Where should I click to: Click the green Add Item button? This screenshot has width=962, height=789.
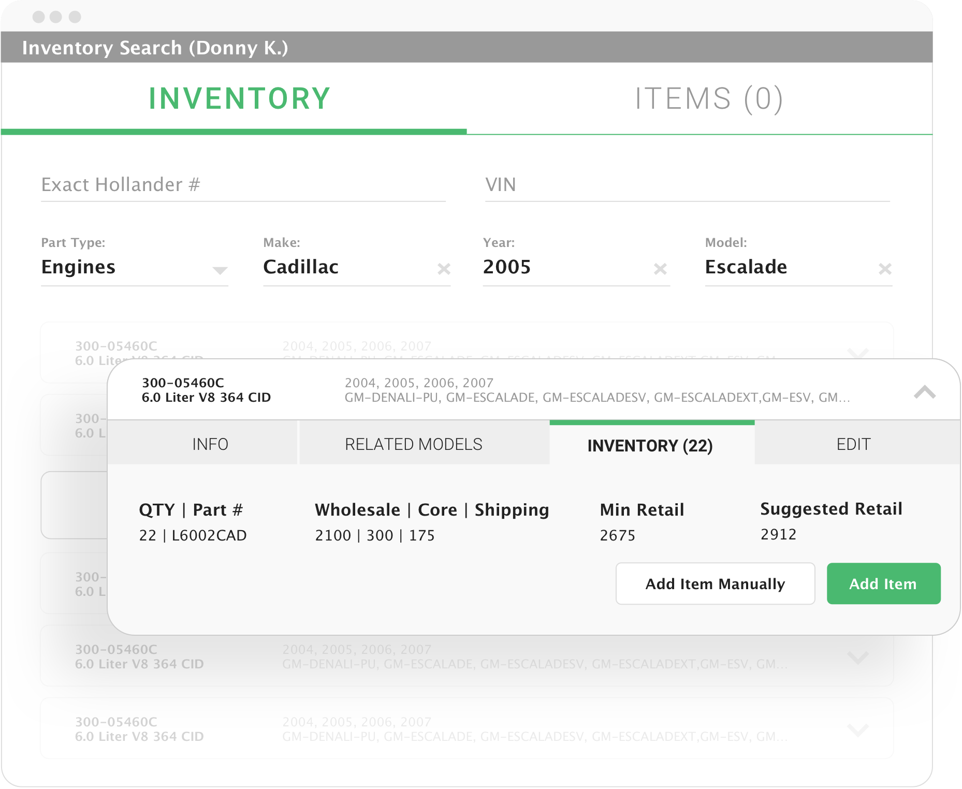coord(883,583)
